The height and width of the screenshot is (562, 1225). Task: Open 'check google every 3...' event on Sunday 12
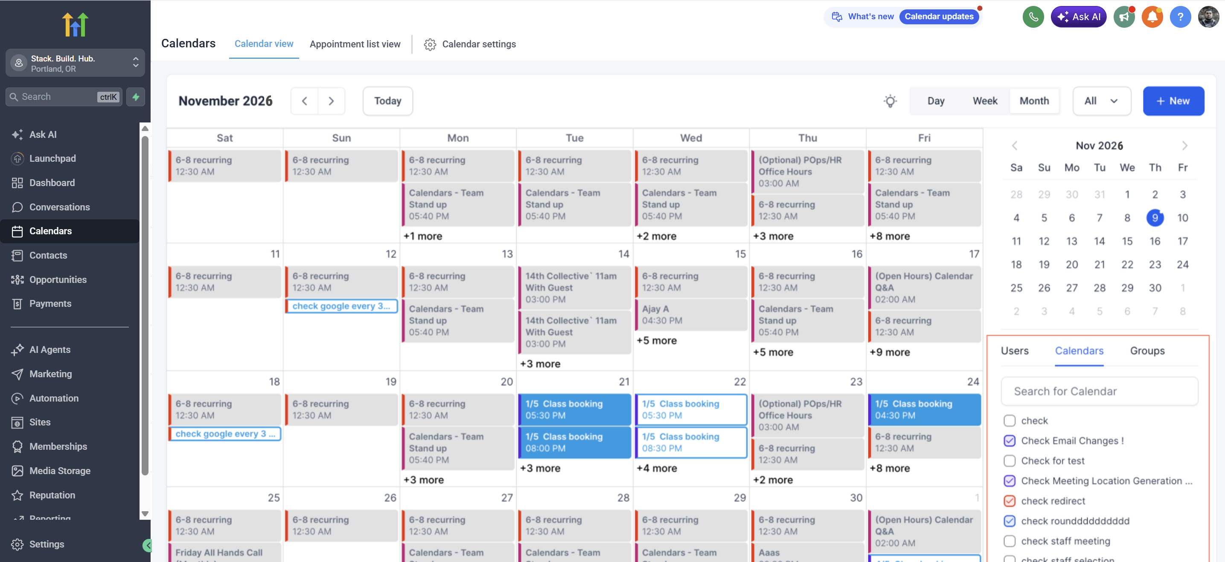tap(341, 306)
